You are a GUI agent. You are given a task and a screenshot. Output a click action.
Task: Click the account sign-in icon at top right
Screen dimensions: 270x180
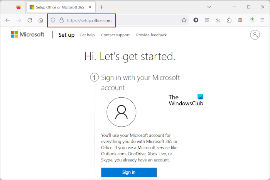[255, 35]
